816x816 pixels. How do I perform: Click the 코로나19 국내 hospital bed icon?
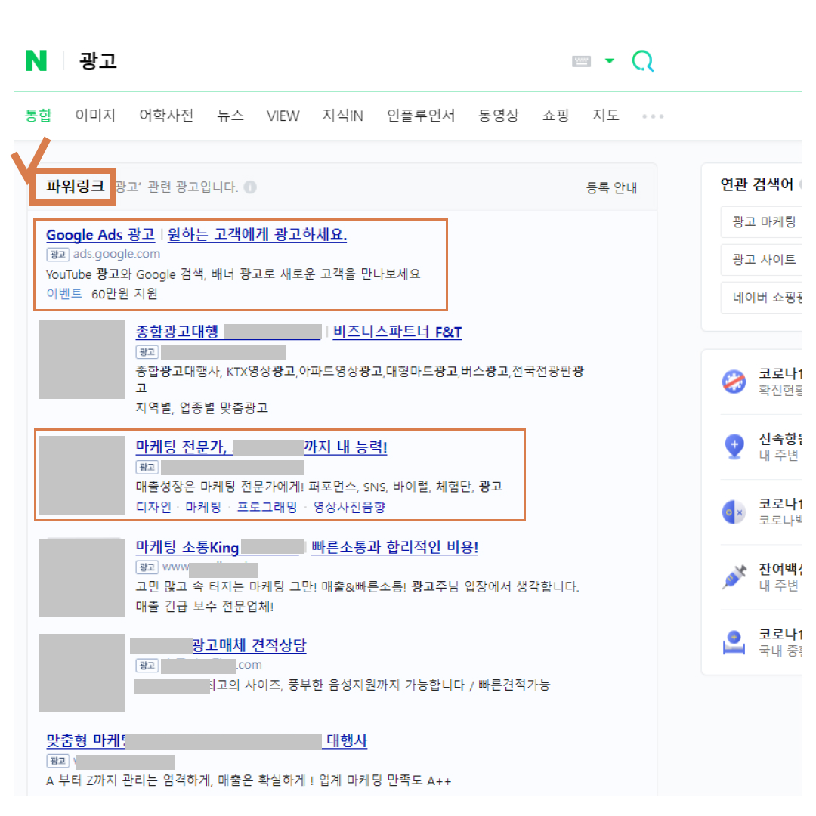click(x=733, y=643)
